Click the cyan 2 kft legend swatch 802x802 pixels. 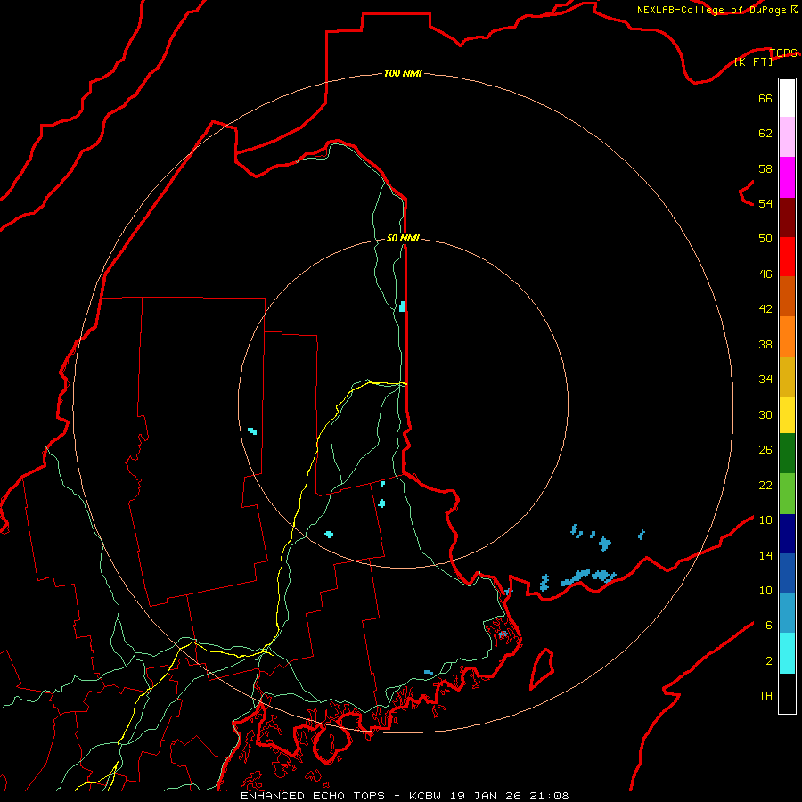(787, 652)
